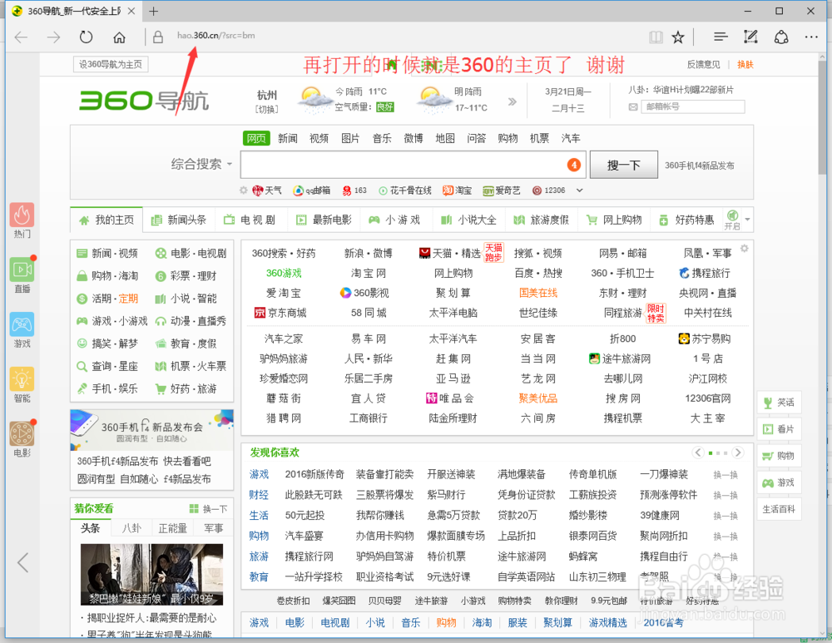Open 小游戏 navigation tab
Viewport: 832px width, 643px height.
pos(395,220)
